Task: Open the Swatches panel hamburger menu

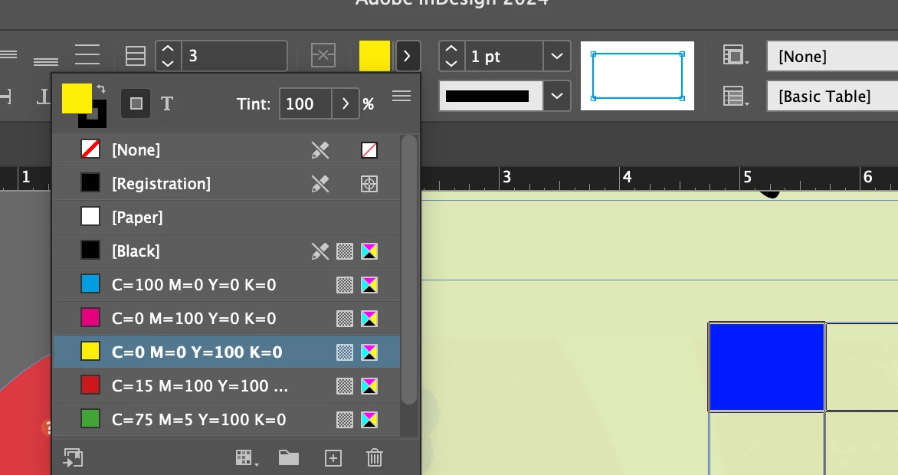Action: point(401,97)
